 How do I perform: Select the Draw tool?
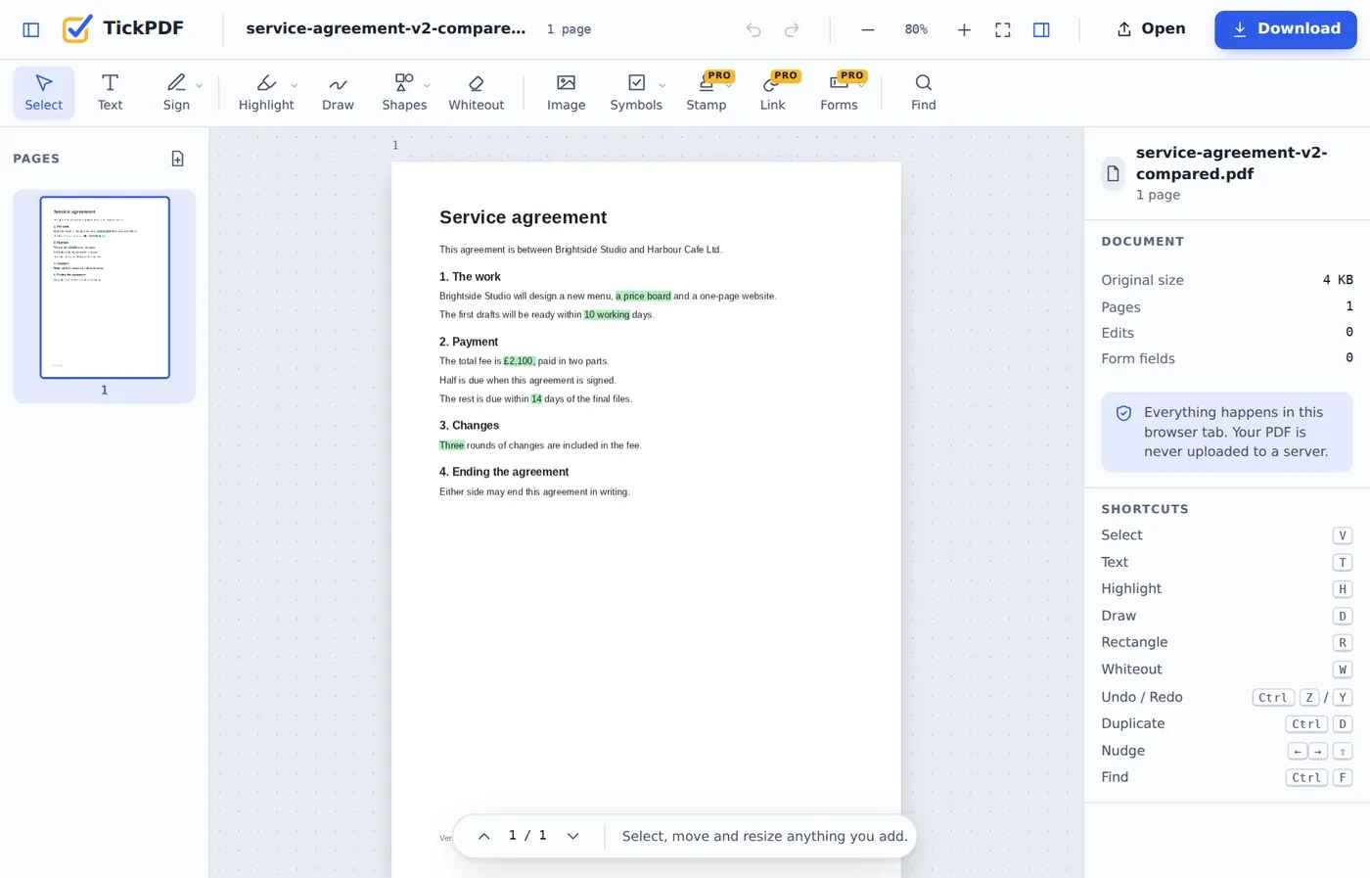tap(338, 93)
